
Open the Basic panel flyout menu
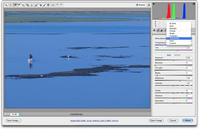click(194, 33)
